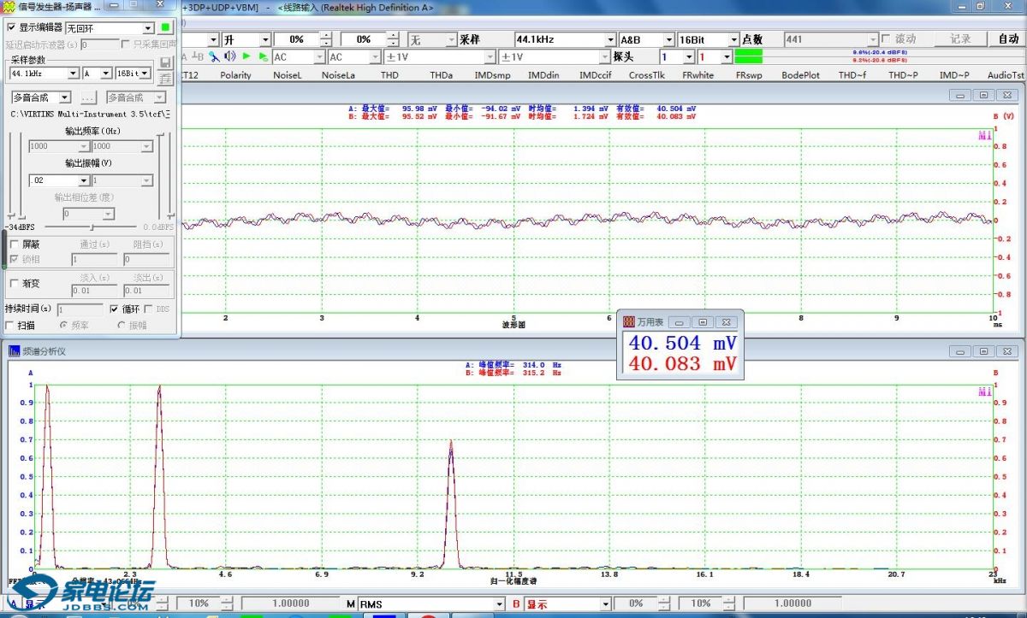The height and width of the screenshot is (618, 1027).
Task: Minimize the oscilloscope sub-window
Action: [961, 95]
